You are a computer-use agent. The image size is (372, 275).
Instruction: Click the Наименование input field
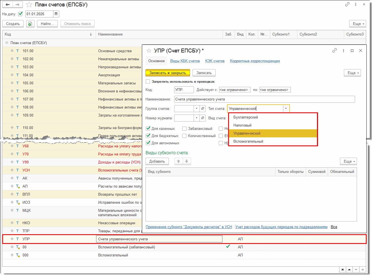pos(264,99)
